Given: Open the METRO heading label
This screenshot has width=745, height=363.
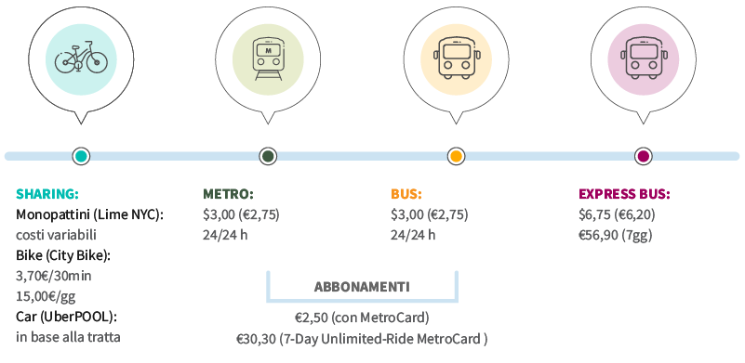Looking at the screenshot, I should click(228, 194).
